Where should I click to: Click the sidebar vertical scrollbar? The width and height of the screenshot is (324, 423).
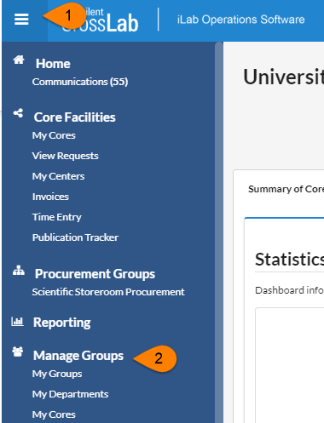point(219,232)
